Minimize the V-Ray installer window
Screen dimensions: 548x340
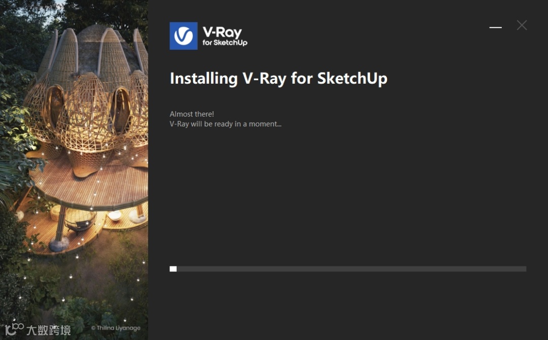pos(495,27)
